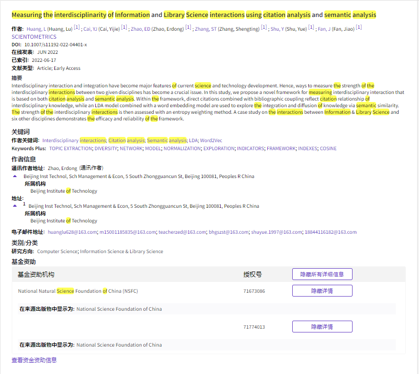Click TOPIC EXTRACTION Keywords Plus link
This screenshot has height=374, width=419.
tap(71, 149)
